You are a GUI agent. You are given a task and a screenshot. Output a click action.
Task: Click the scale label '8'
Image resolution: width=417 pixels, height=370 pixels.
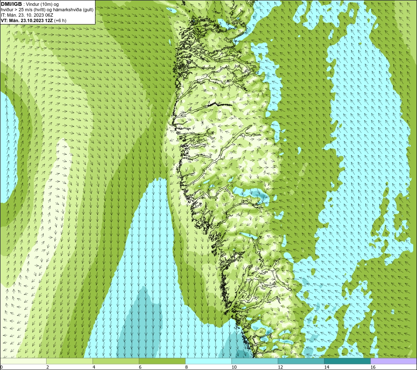[x=186, y=367]
